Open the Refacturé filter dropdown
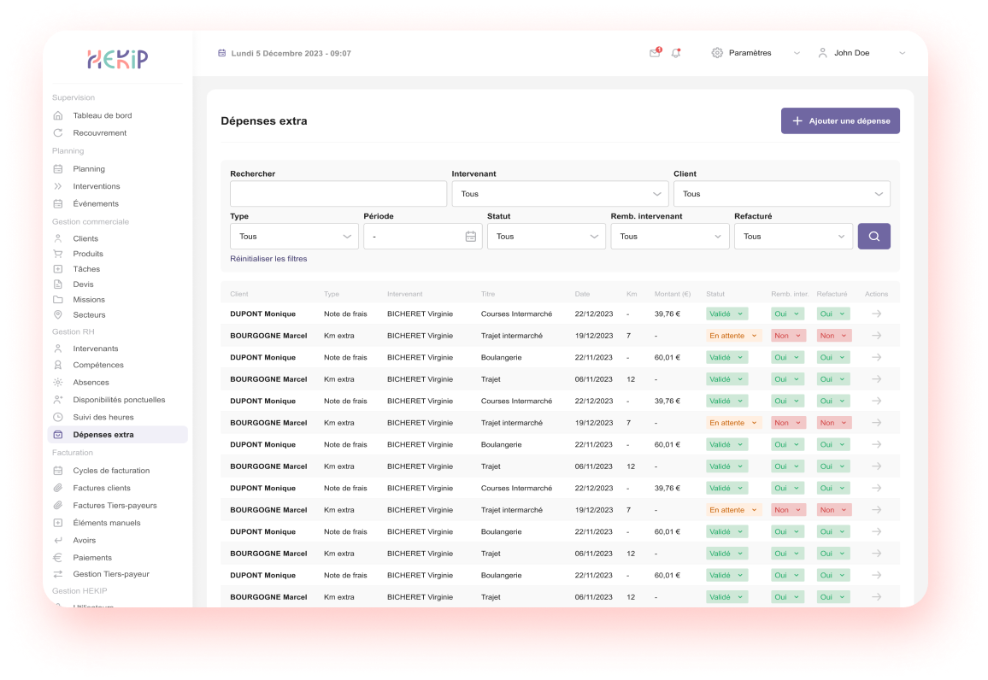 coord(793,237)
